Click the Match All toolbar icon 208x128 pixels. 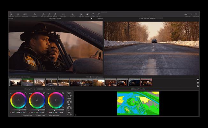[x=55, y=14]
